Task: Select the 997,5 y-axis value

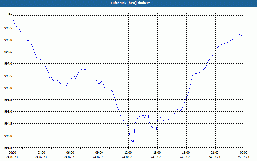Action: click(x=8, y=52)
